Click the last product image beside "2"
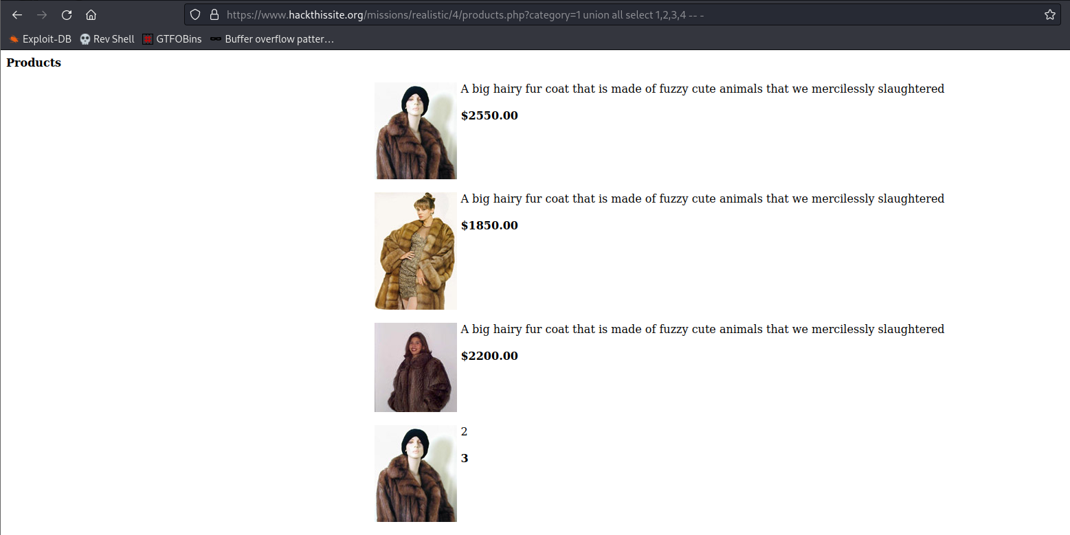This screenshot has width=1070, height=535. (x=415, y=473)
